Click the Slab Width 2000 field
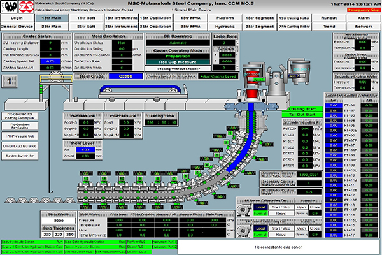382x255 pixels. 59,221
